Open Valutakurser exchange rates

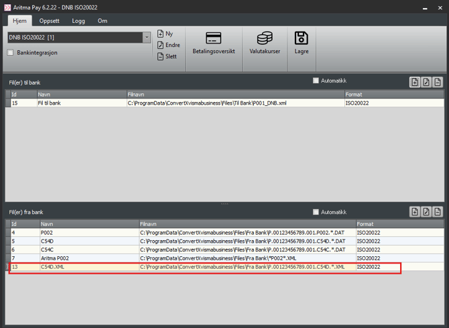coord(265,43)
